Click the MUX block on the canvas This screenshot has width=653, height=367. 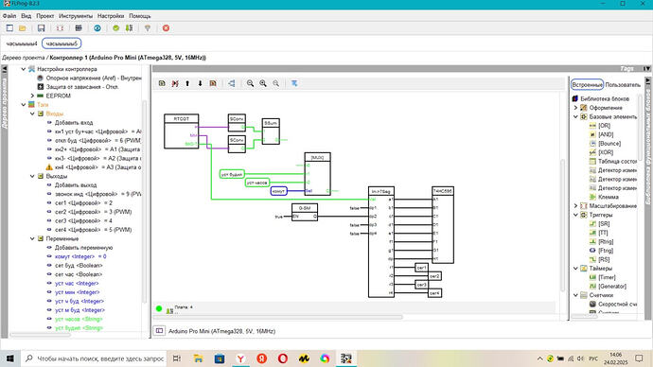[318, 174]
